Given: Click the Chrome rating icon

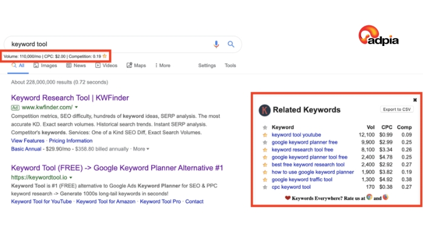Looking at the screenshot, I should [x=369, y=197].
